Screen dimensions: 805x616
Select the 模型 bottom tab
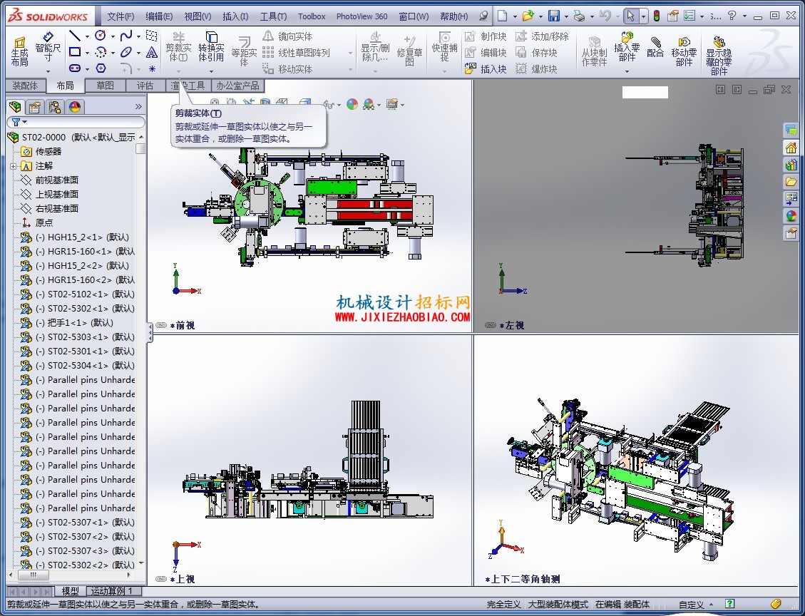tap(70, 591)
